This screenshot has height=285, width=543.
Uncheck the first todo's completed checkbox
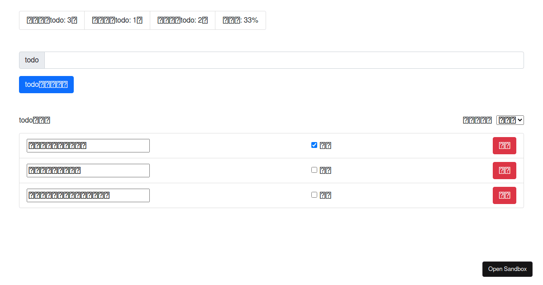[314, 145]
